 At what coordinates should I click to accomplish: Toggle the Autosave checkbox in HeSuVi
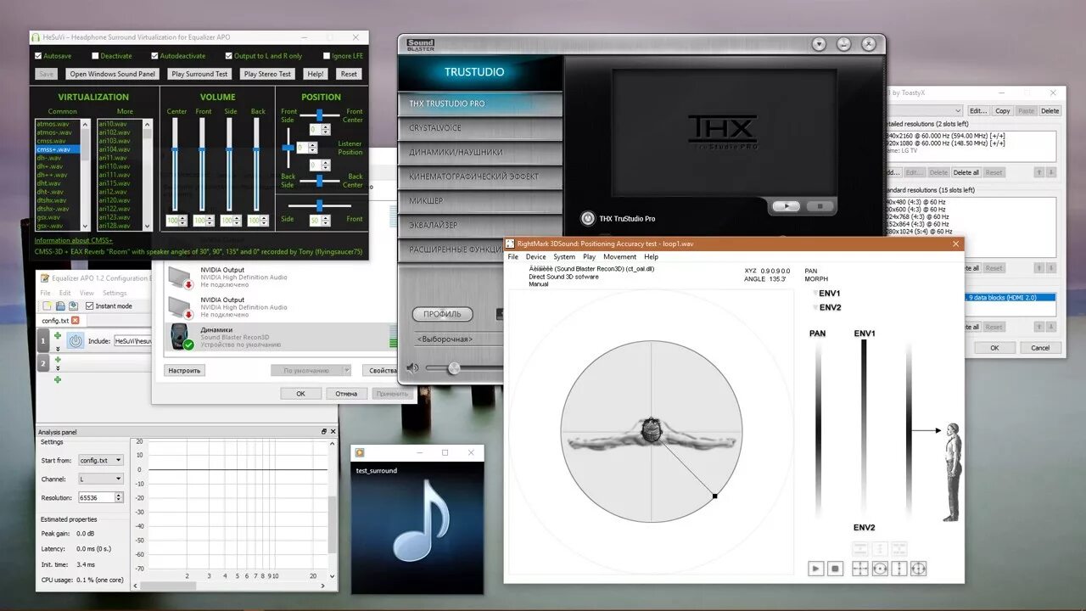point(38,56)
